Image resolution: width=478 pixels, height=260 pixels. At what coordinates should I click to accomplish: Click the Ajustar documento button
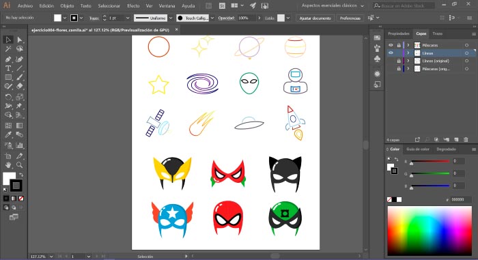coord(315,18)
